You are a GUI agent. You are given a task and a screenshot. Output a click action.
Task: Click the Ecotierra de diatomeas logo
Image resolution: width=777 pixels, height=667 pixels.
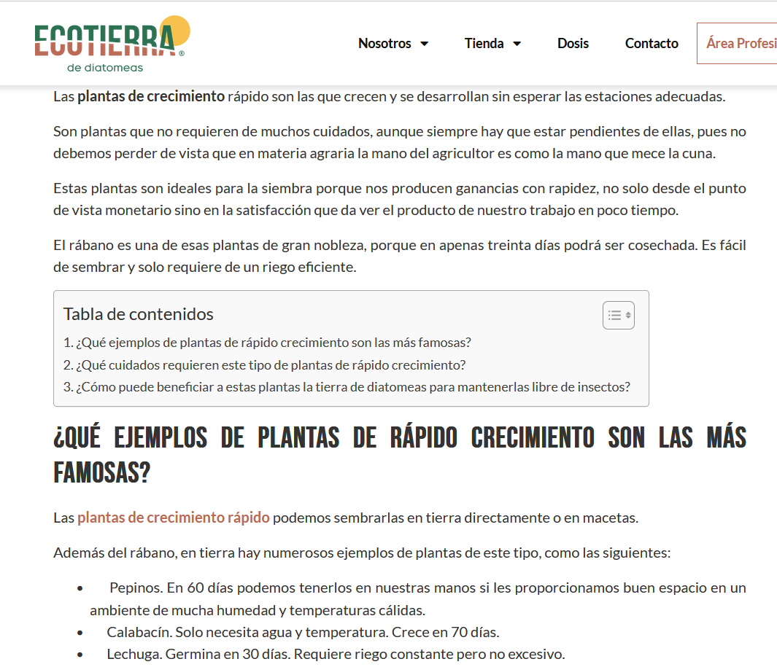[x=112, y=44]
